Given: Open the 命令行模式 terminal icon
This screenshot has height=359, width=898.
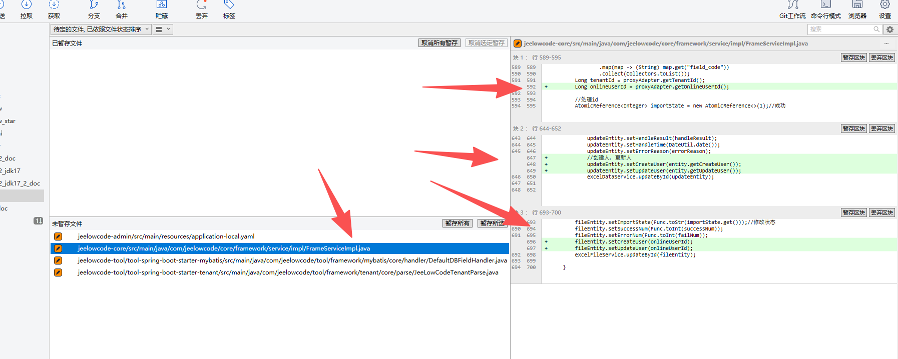Looking at the screenshot, I should 826,6.
